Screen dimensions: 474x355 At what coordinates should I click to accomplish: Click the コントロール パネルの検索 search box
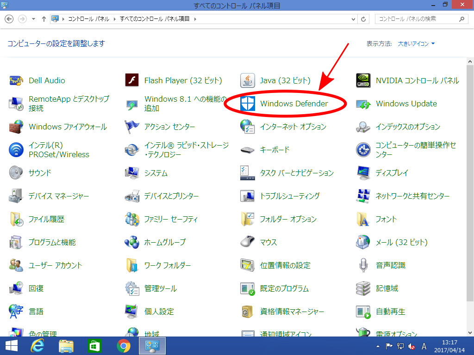pos(421,19)
